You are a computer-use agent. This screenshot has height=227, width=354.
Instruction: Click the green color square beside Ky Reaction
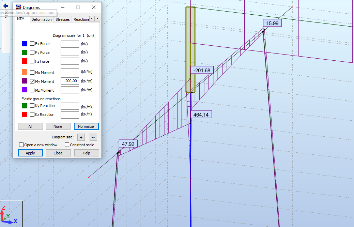point(25,106)
